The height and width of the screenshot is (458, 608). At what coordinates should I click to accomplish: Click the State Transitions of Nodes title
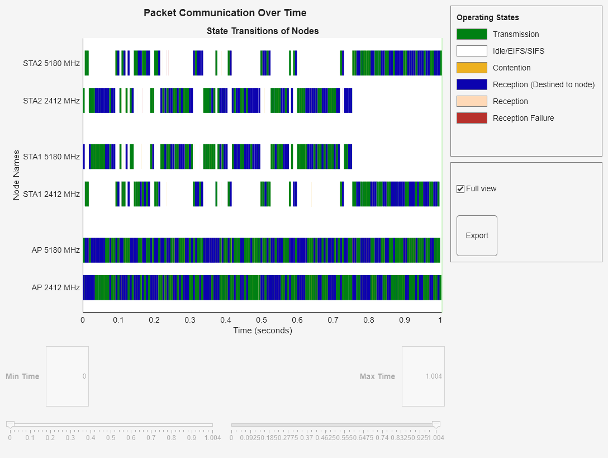263,31
